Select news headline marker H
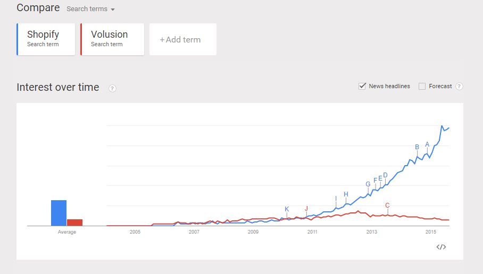The image size is (483, 274). (346, 194)
